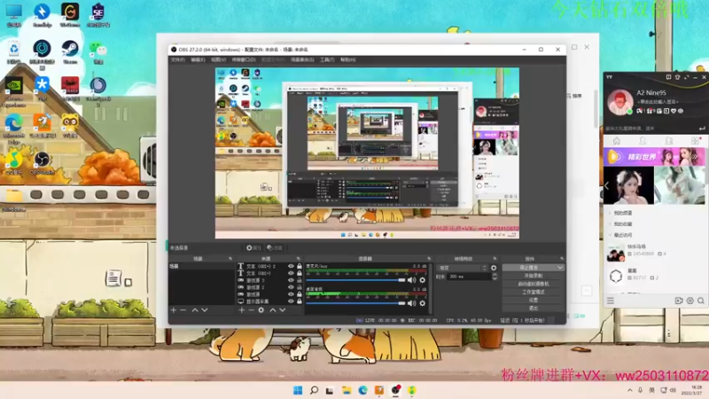Open WeChat desktop shortcut
709x399 pixels.
(x=97, y=52)
